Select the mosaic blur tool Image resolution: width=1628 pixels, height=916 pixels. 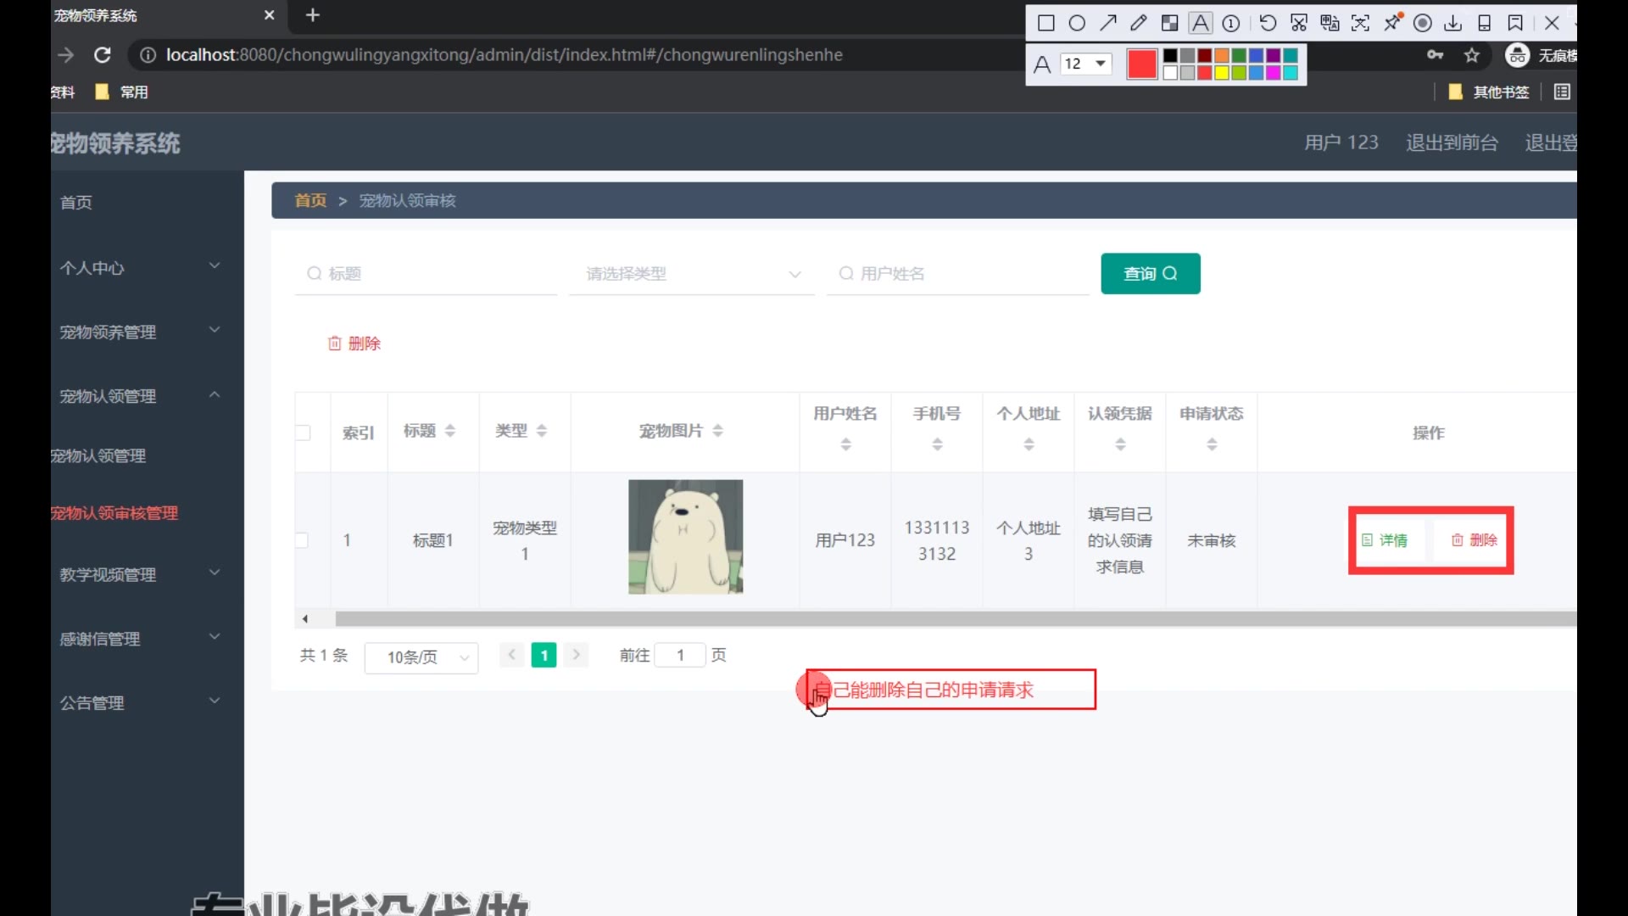coord(1169,23)
